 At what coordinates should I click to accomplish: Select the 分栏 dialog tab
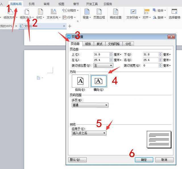(128, 44)
